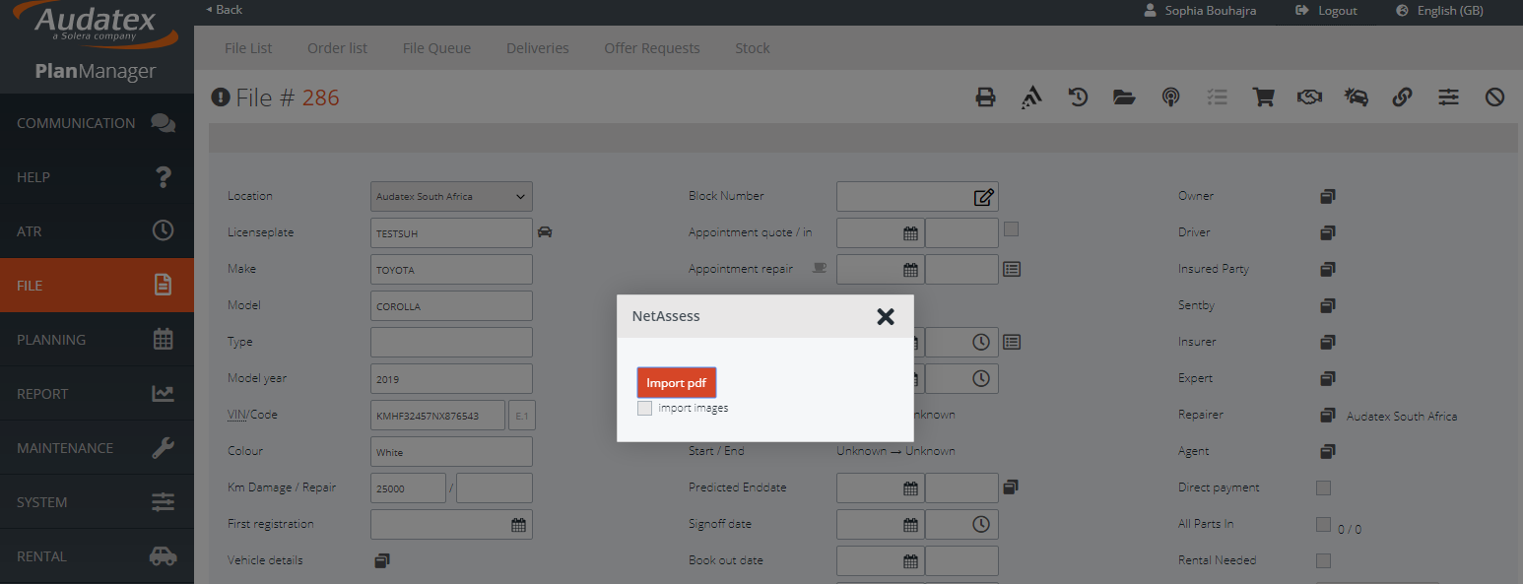Open the Location dropdown showing Audatex South Africa
Image resolution: width=1523 pixels, height=584 pixels.
click(x=450, y=196)
